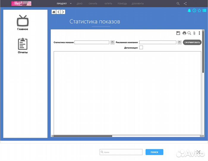Viewport: 208px width, 161px height.
Task: Navigate back with the left arrow
Action: pyautogui.click(x=58, y=12)
